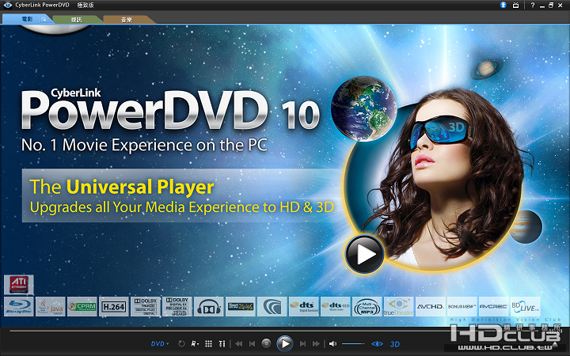Open the 視訊 video tab

click(76, 20)
